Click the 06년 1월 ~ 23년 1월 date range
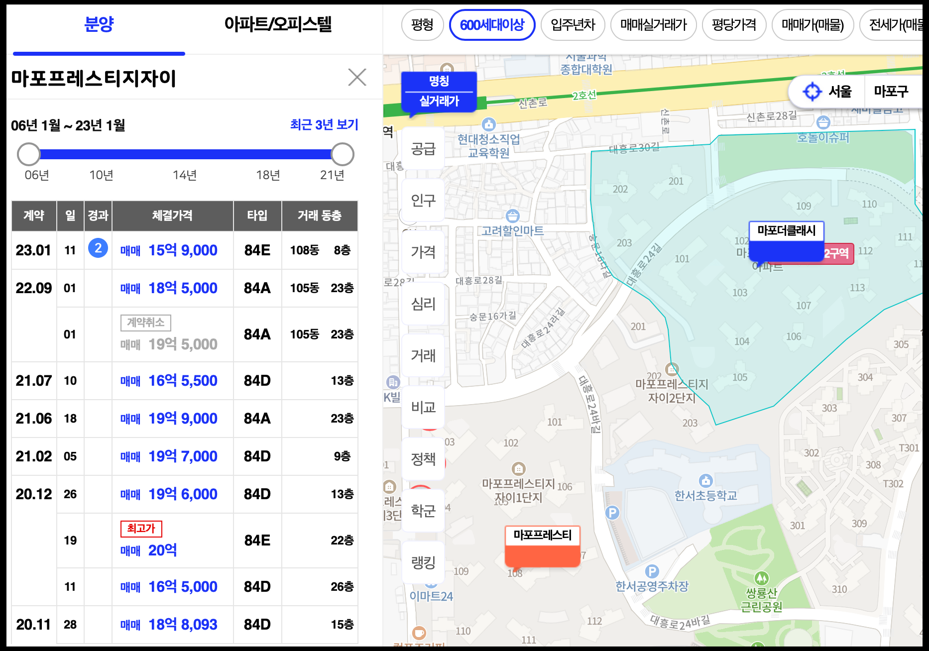The width and height of the screenshot is (929, 651). point(68,125)
